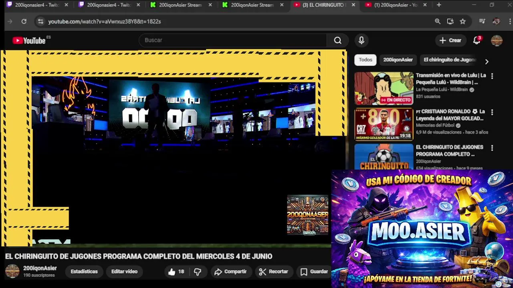
Task: Open the media control icon in toolbar
Action: point(482,21)
